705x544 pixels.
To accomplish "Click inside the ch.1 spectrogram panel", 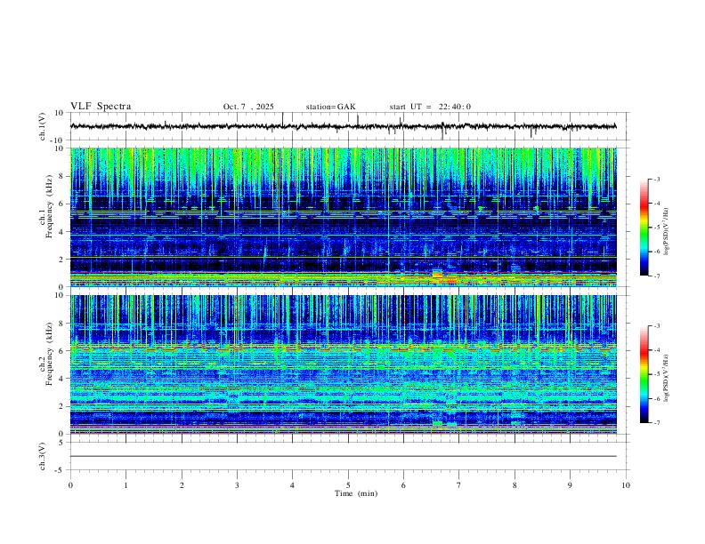I will pos(343,217).
